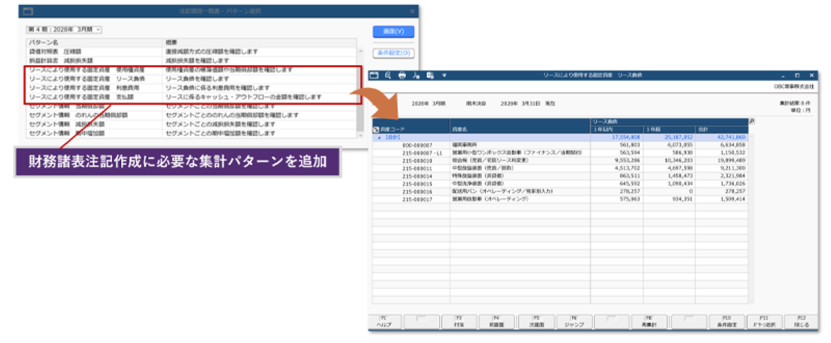This screenshot has width=831, height=343.
Task: Click cell value 19,899,489
Action: [x=732, y=160]
